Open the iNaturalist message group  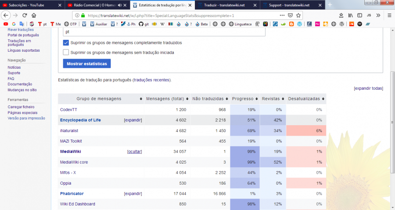pos(69,131)
